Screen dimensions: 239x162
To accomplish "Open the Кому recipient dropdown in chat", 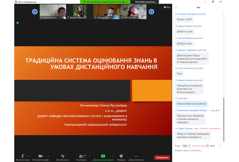I will (186, 146).
